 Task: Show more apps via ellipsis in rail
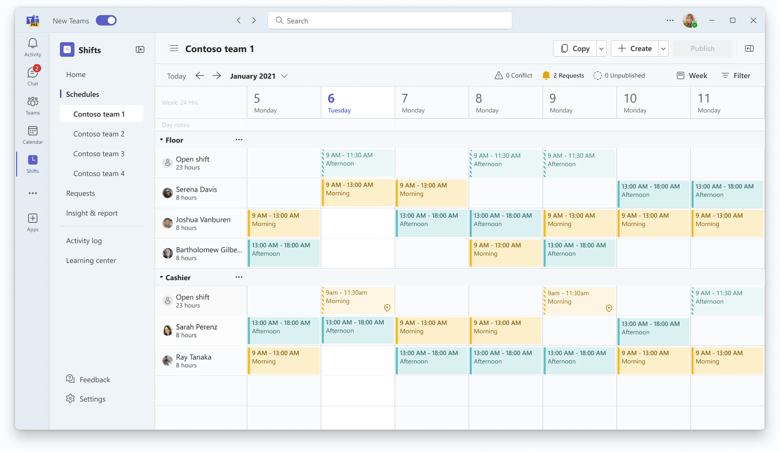(x=33, y=193)
